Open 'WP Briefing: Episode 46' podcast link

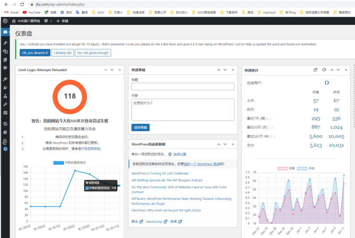coord(167,180)
